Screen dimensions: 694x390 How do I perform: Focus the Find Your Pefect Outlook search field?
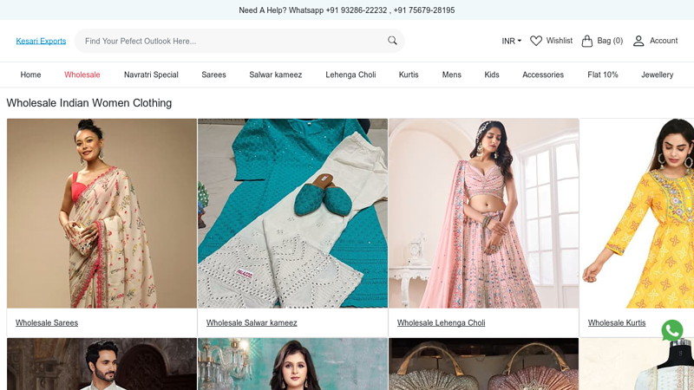239,41
